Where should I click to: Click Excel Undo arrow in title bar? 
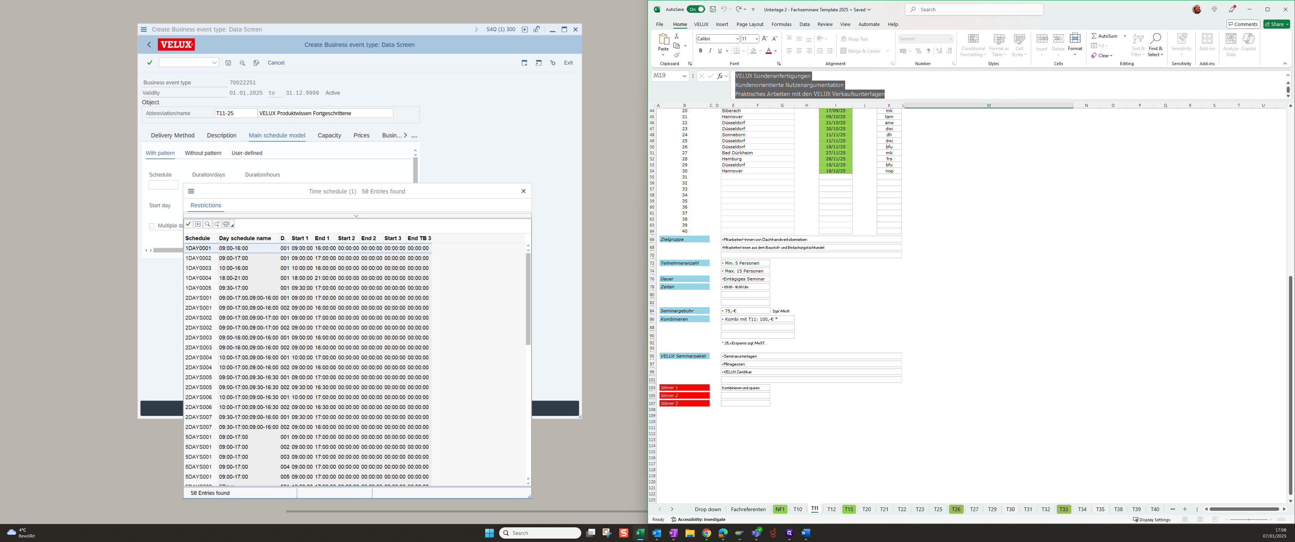click(724, 9)
